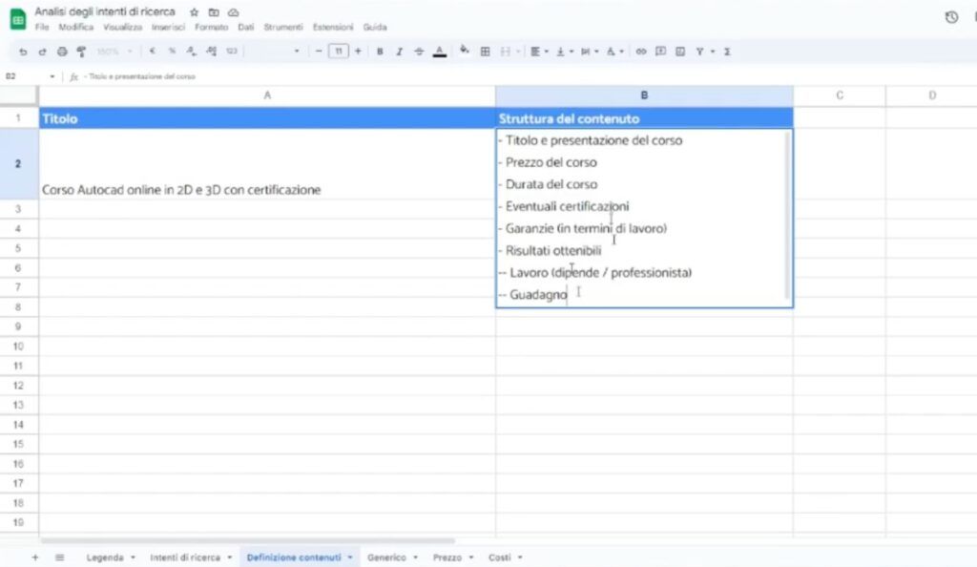Click the undo arrow icon
This screenshot has height=567, width=977.
coord(23,52)
